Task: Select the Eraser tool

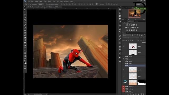Action: (25, 35)
